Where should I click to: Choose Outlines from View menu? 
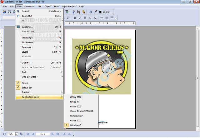click(40, 63)
